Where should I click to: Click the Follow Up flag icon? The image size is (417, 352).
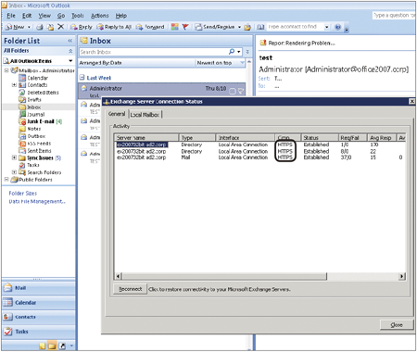(185, 27)
